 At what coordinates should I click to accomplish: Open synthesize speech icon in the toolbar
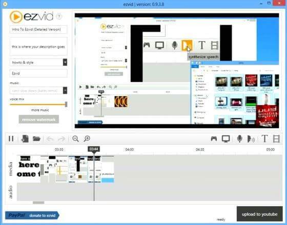point(251,139)
